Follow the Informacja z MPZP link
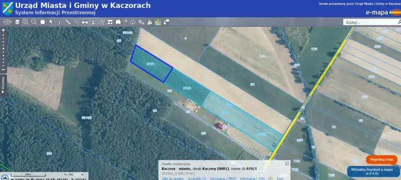 223,178
